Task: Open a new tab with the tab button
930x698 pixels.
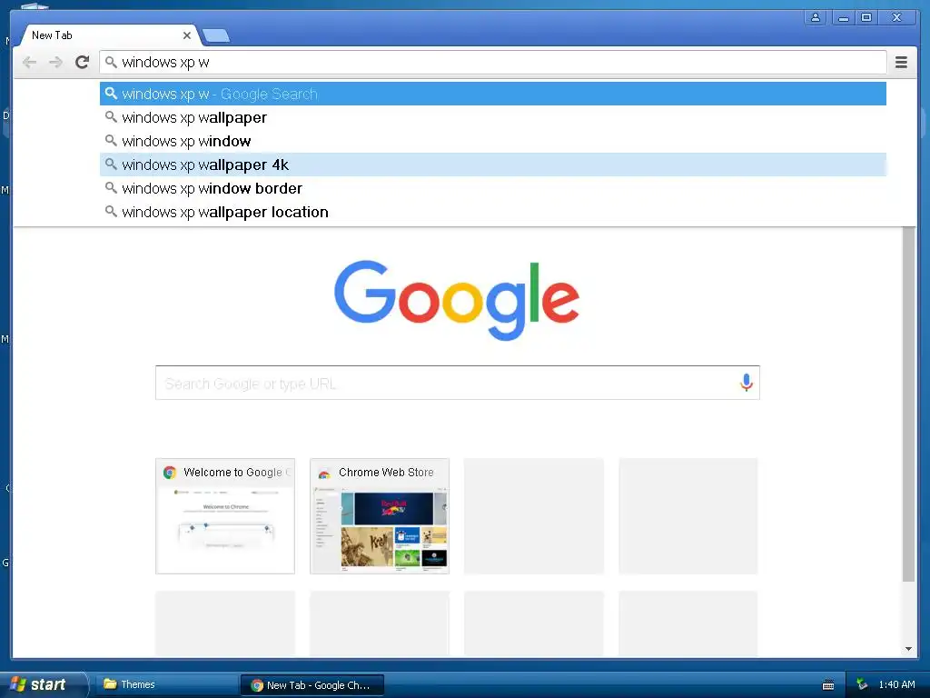Action: [216, 36]
